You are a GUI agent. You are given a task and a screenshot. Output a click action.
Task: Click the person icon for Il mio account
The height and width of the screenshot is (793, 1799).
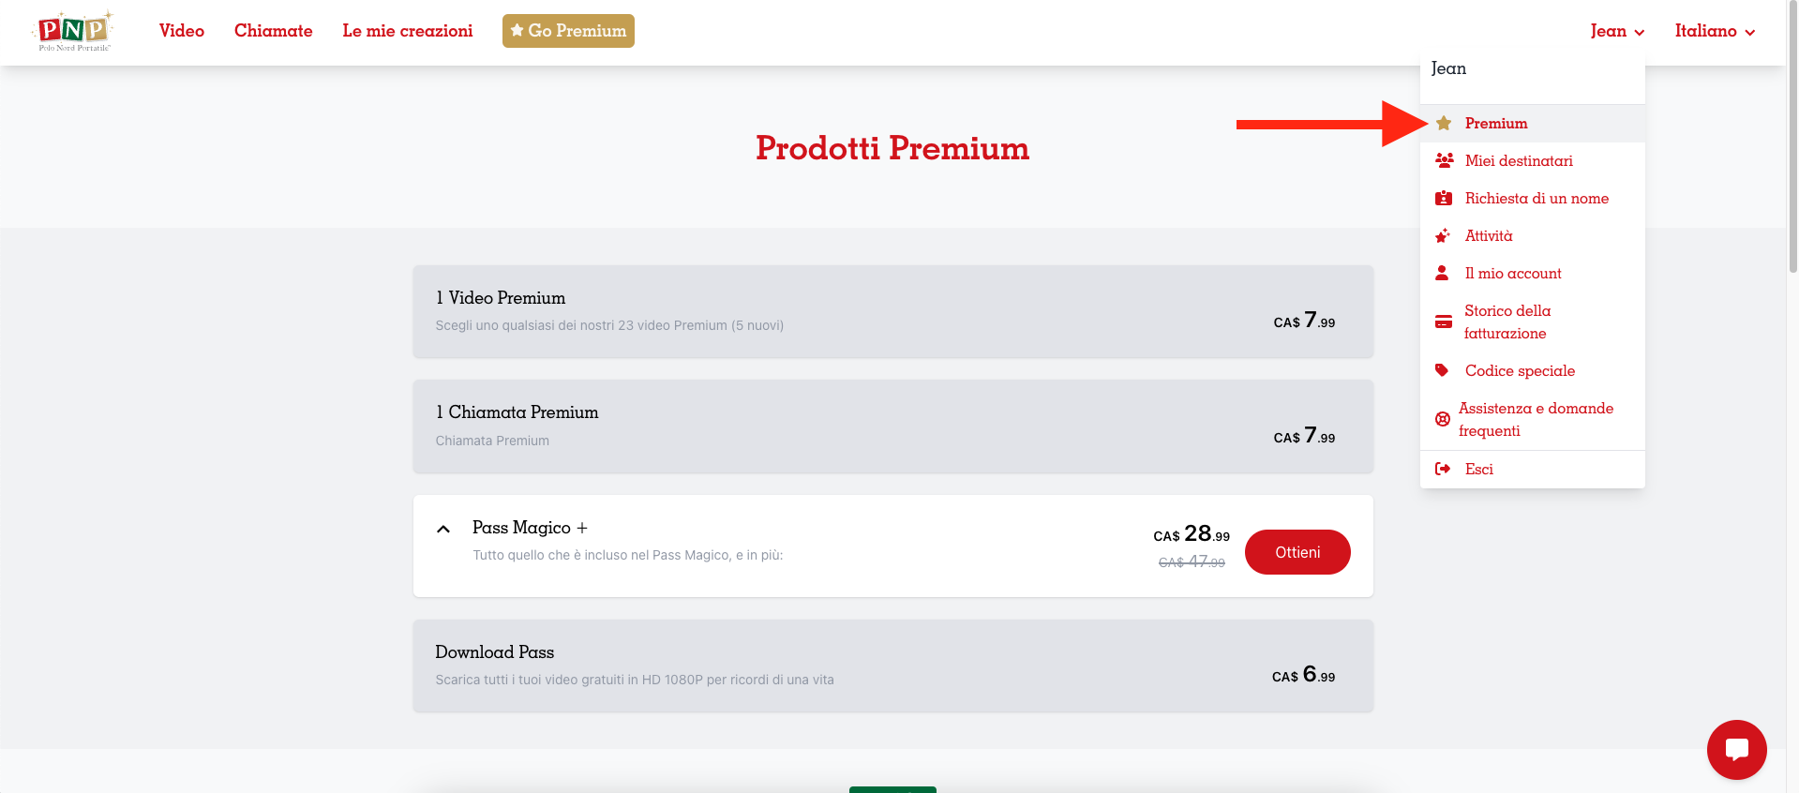click(x=1442, y=273)
